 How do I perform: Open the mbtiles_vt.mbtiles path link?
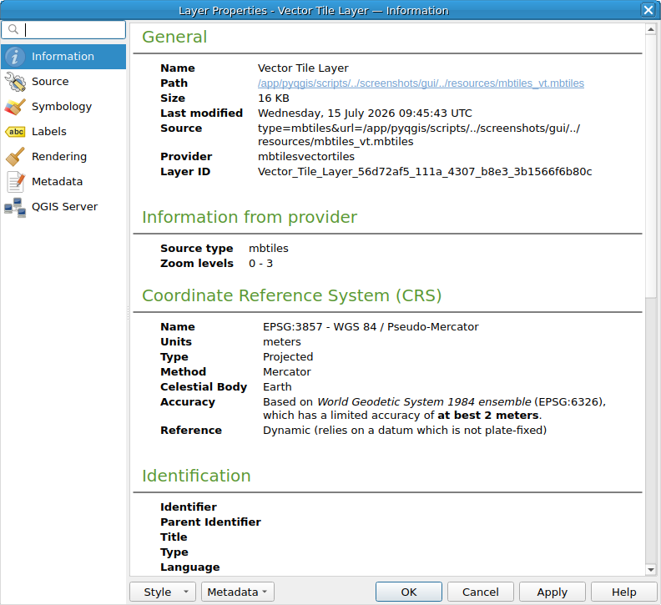421,83
